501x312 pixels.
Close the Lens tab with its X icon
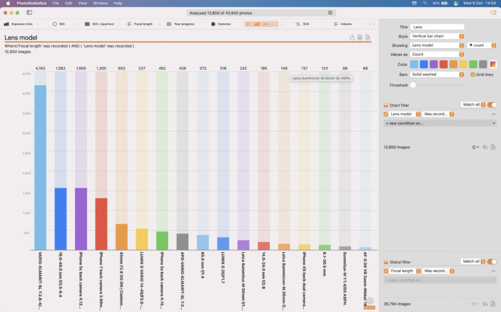point(249,24)
